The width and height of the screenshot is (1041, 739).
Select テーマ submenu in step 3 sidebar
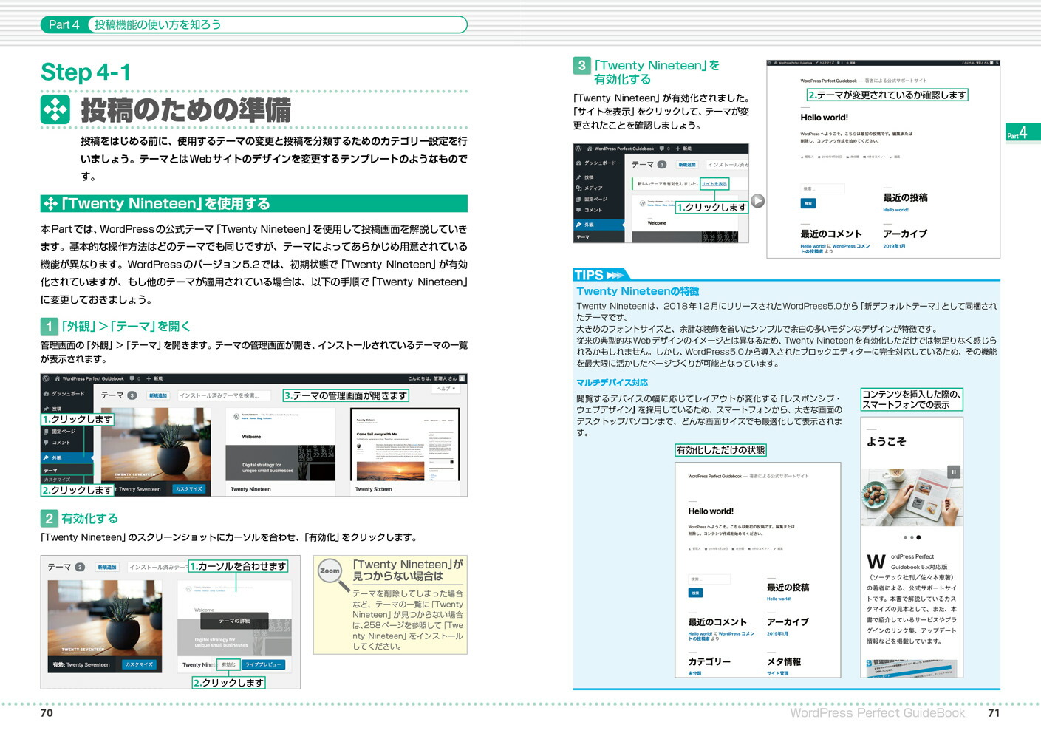tap(583, 237)
